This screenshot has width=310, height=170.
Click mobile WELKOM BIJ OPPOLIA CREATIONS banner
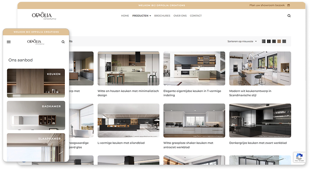(x=36, y=32)
